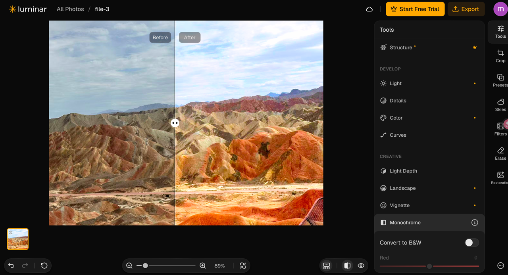Screen dimensions: 508x275
Task: Switch to the Presets tab
Action: click(500, 80)
